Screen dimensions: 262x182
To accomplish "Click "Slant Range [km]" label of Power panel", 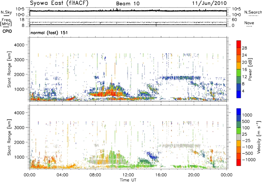I will point(9,69).
